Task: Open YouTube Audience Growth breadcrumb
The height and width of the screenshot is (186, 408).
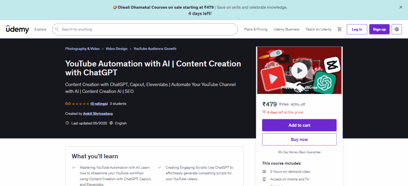Action: 155,49
